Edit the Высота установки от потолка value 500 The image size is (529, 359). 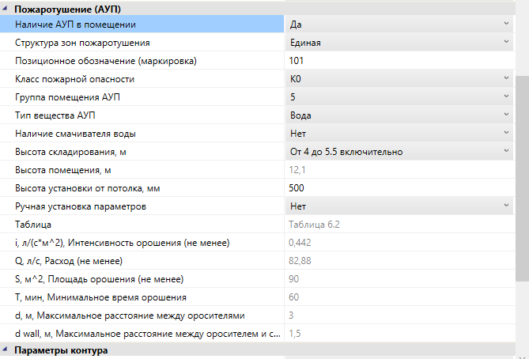(400, 188)
